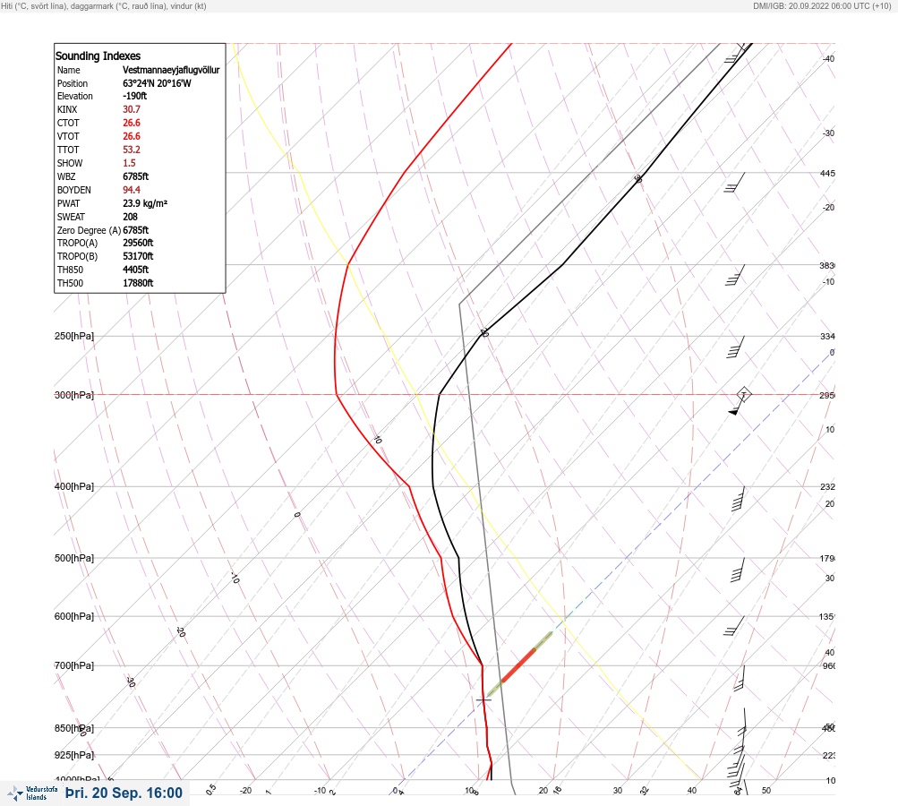Click the 'Zero Degree (A)' label

(89, 230)
